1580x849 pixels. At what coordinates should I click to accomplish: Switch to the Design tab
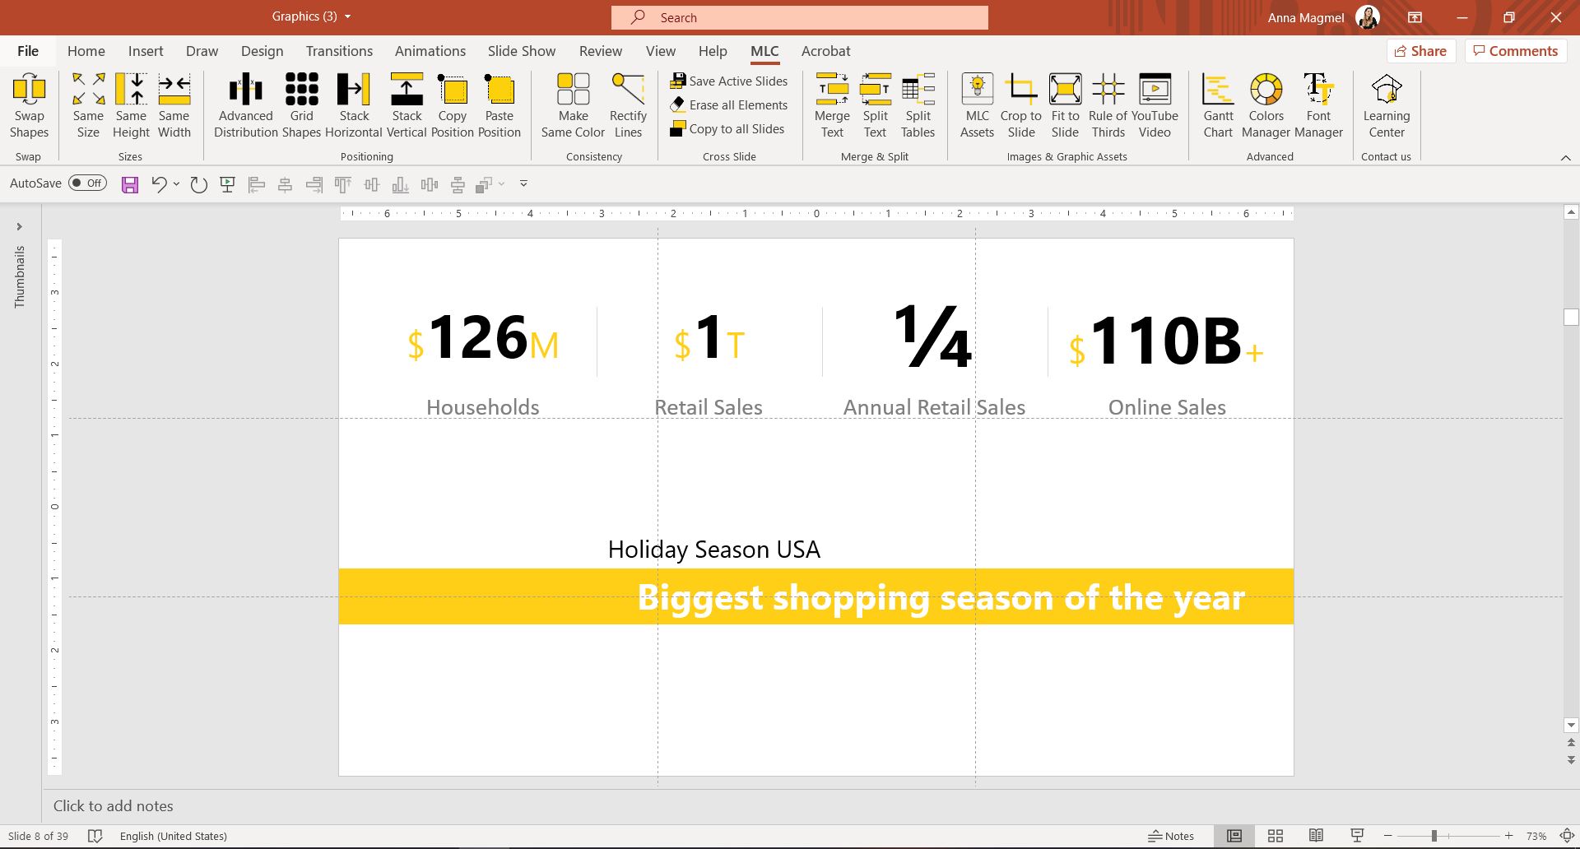pos(262,51)
